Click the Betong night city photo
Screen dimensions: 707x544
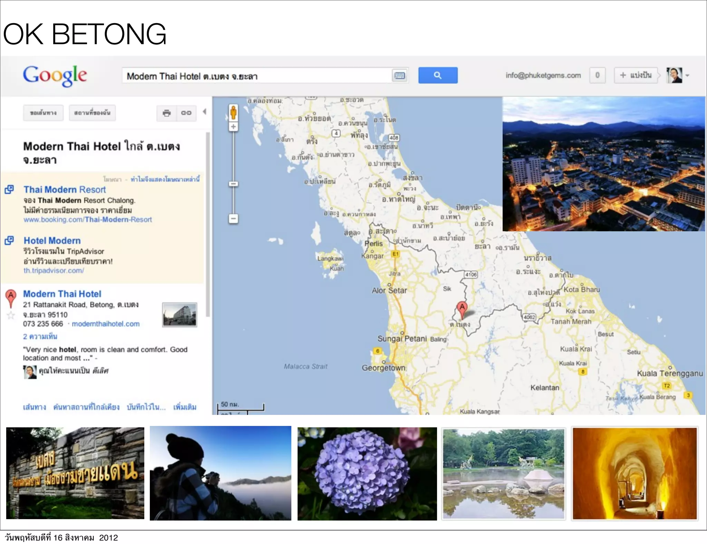pos(603,164)
